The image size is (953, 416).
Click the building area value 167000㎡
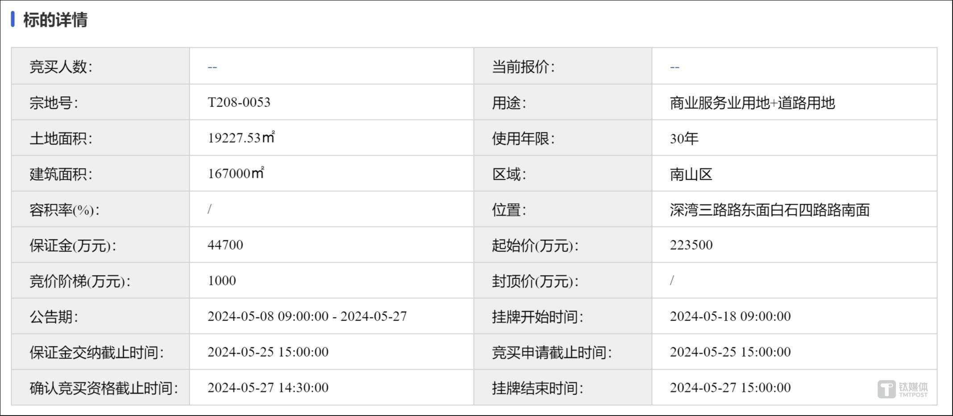click(x=236, y=173)
